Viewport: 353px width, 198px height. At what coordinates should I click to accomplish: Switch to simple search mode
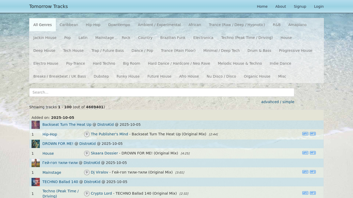pyautogui.click(x=288, y=102)
